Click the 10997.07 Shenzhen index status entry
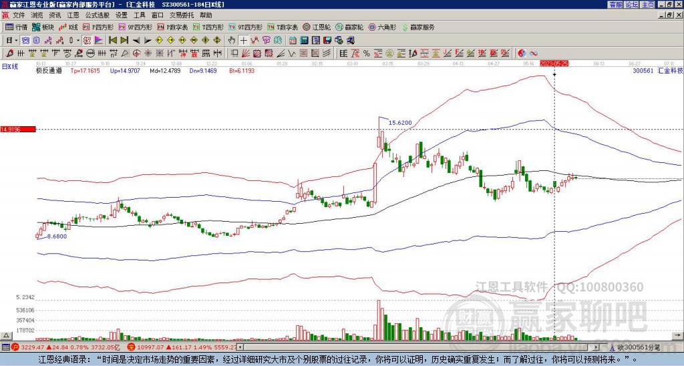The image size is (684, 366). [182, 347]
